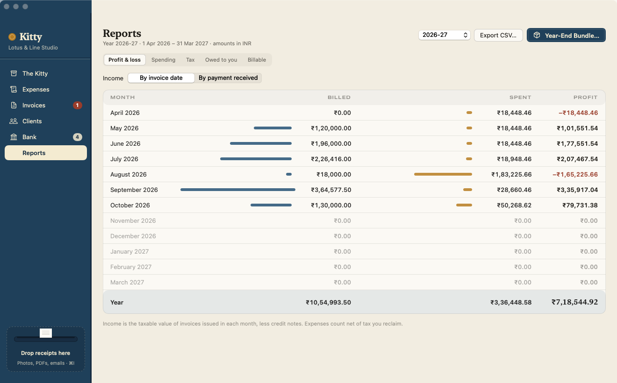Click the Export CSV button

point(498,35)
